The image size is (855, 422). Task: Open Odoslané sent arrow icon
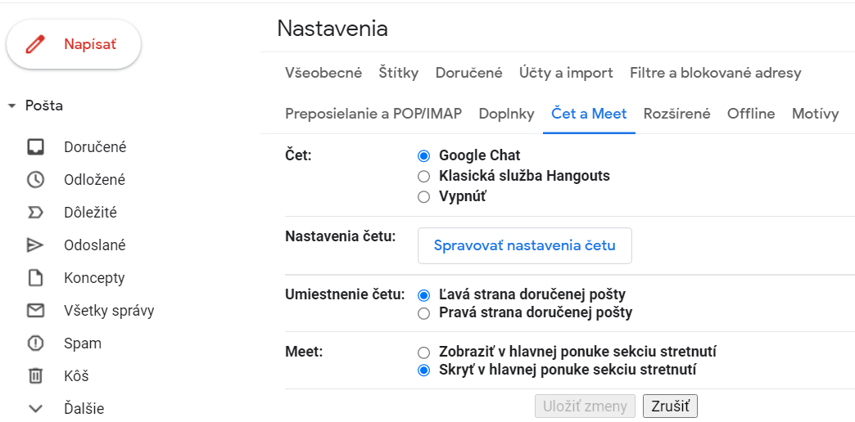pos(35,245)
